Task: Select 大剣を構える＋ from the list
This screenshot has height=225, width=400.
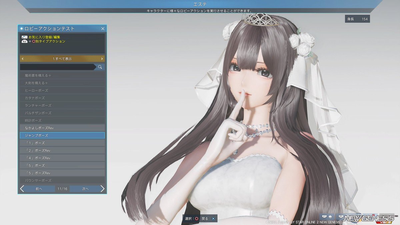Action: pos(62,83)
